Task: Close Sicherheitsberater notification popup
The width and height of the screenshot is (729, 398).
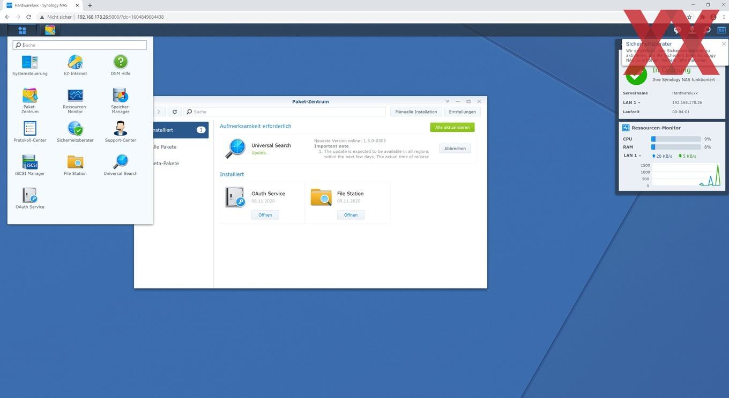Action: (x=724, y=44)
